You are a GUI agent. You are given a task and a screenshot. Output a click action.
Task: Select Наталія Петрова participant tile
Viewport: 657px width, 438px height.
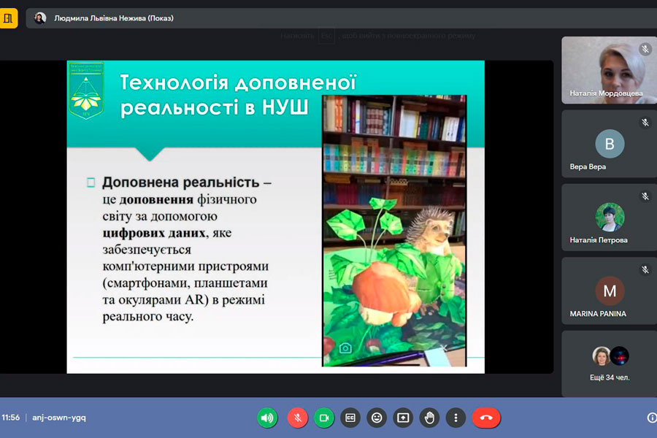(x=610, y=217)
